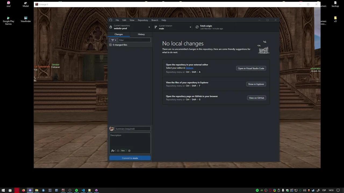Viewport: 344px width, 193px height.
Task: Click Fetch origin button
Action: (x=214, y=27)
